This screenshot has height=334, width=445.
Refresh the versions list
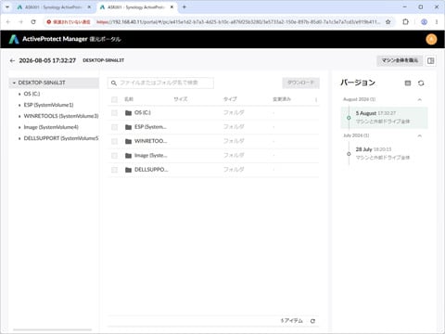click(x=421, y=83)
